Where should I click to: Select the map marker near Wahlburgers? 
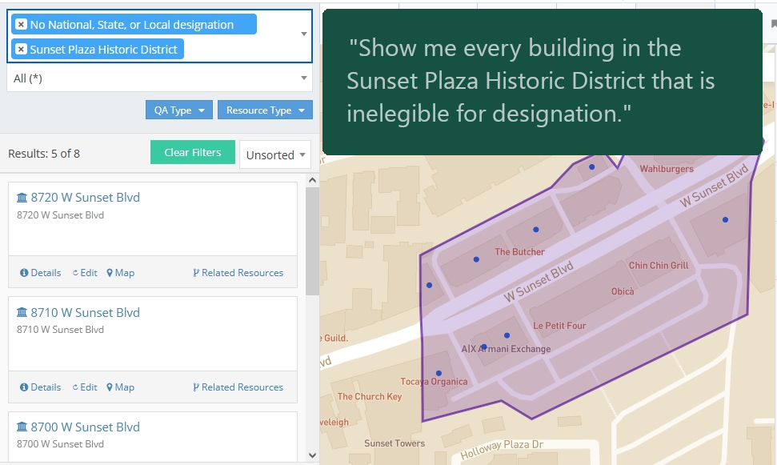click(x=591, y=166)
